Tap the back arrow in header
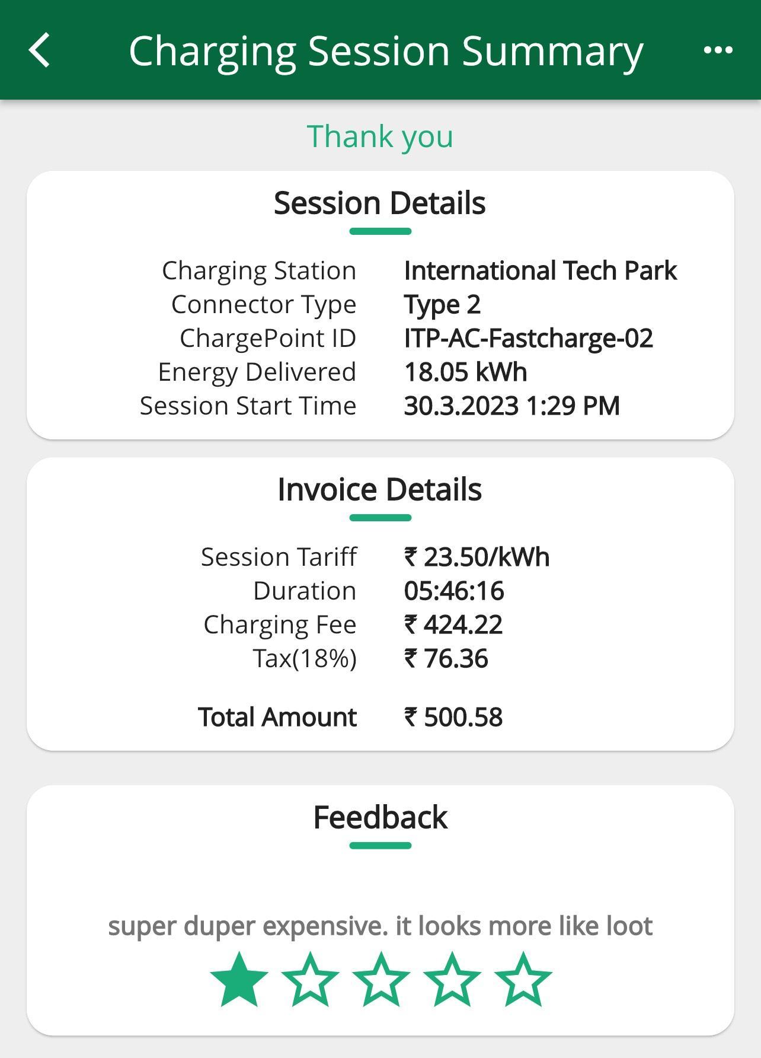The width and height of the screenshot is (761, 1058). click(40, 50)
